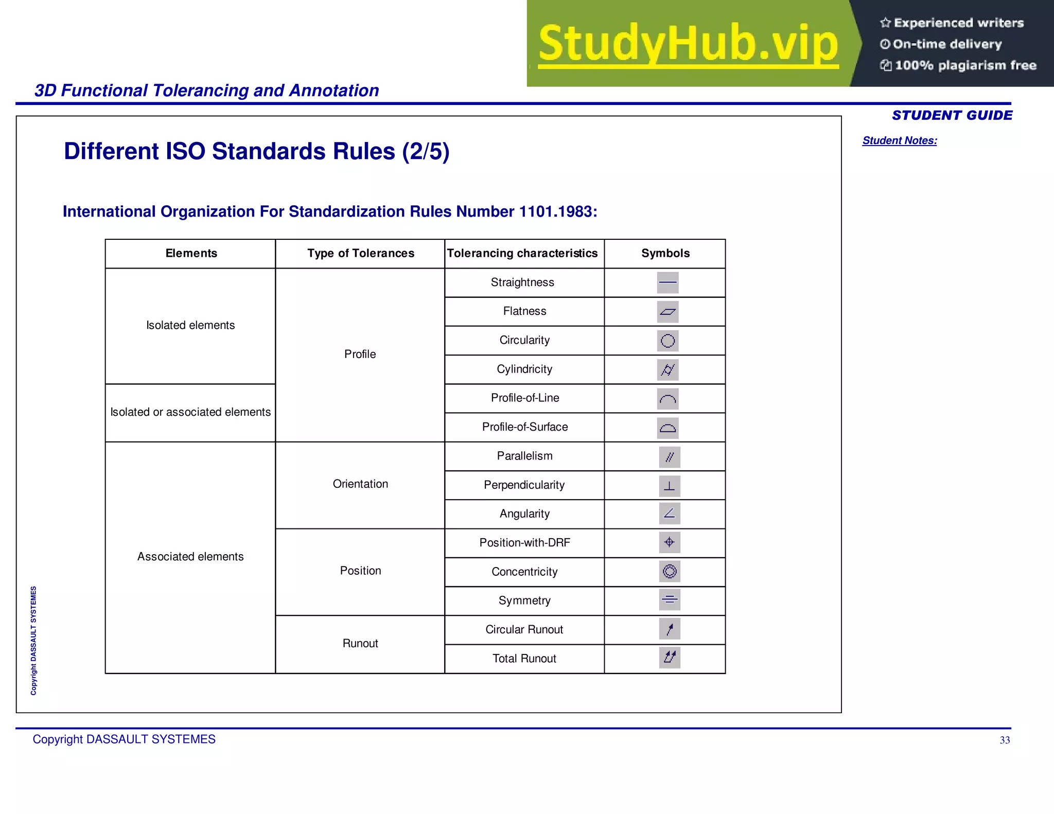Click the Symbols column header
1054x814 pixels.
tap(665, 253)
